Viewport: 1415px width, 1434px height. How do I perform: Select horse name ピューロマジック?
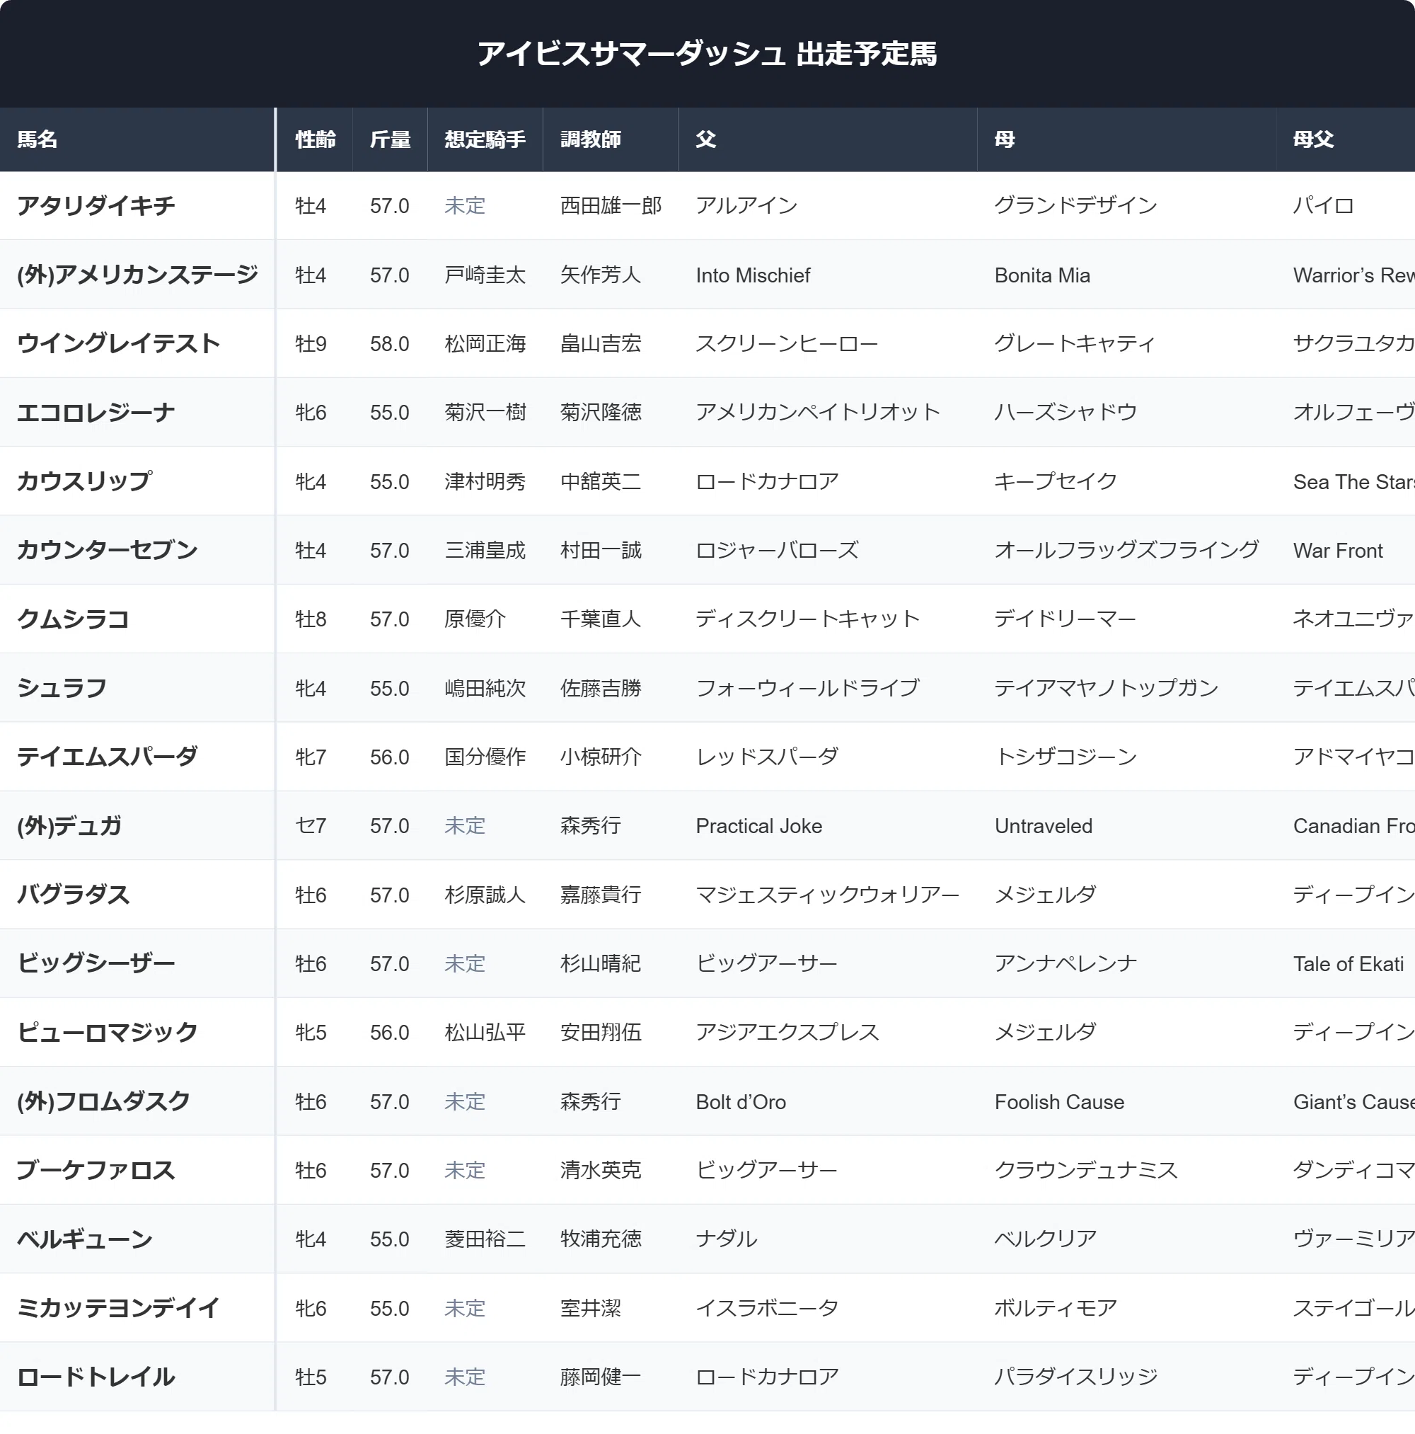point(108,1032)
